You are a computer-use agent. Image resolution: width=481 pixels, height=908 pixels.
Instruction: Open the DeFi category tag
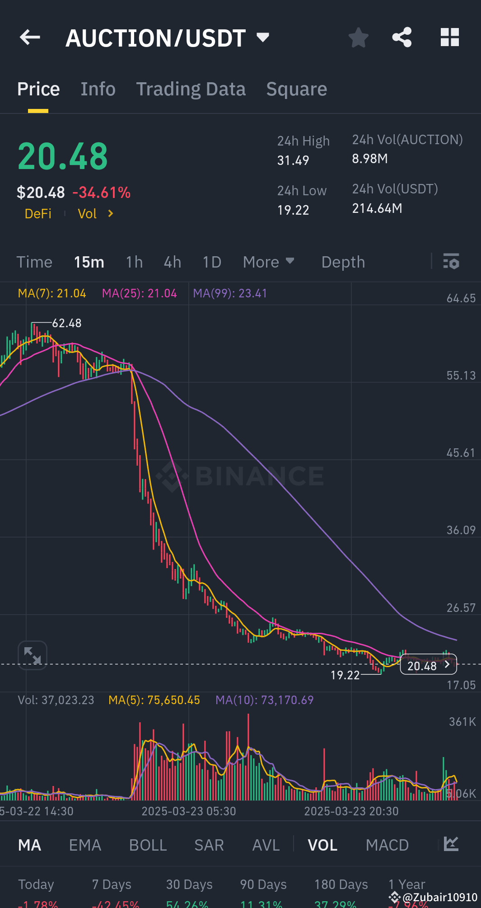coord(38,214)
